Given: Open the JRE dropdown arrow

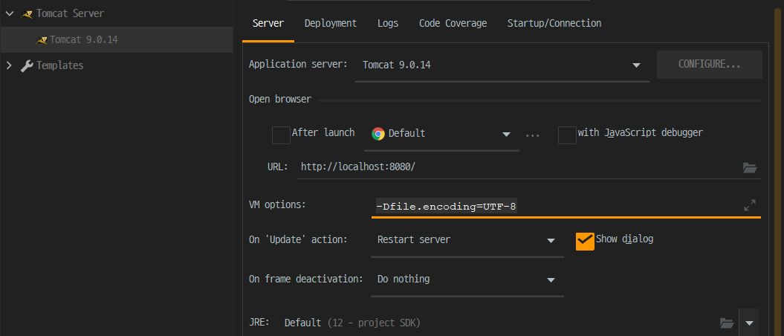Looking at the screenshot, I should point(749,323).
